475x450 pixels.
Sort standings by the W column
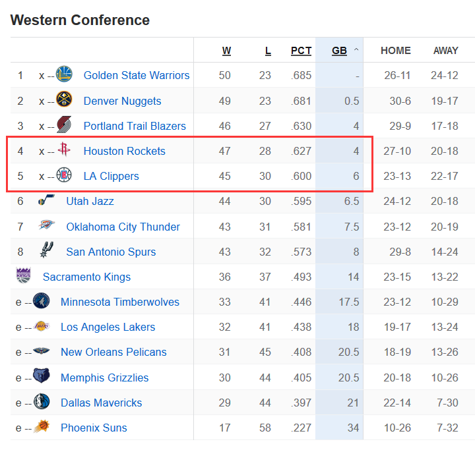pyautogui.click(x=226, y=51)
